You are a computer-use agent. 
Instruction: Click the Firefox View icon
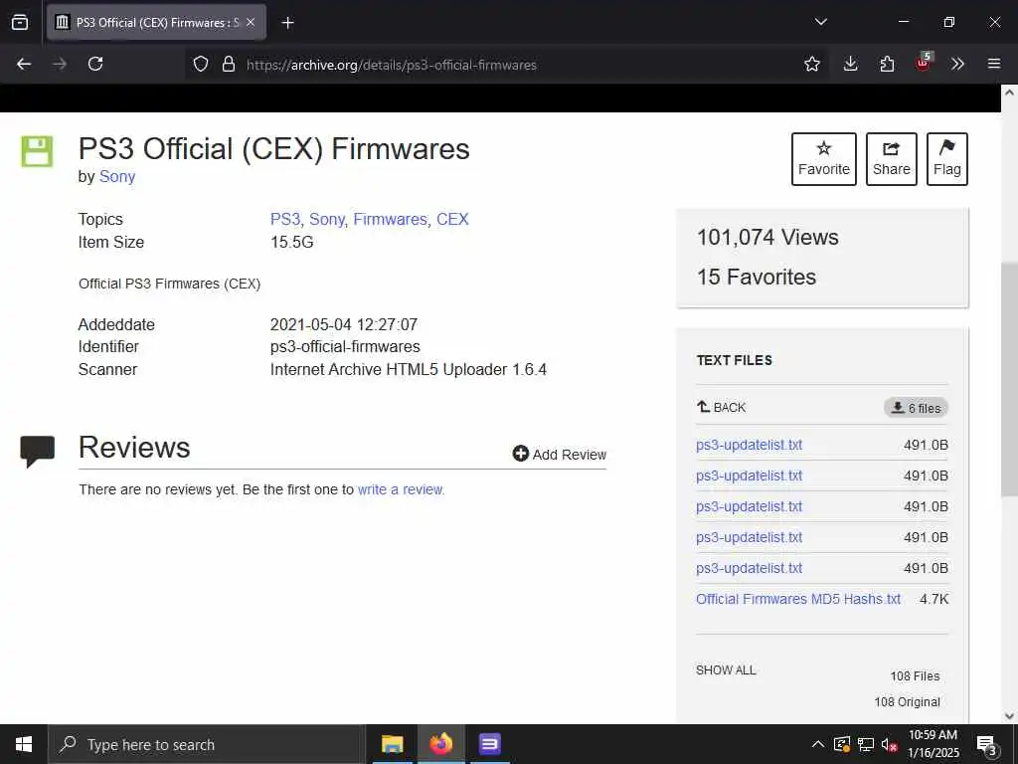(x=20, y=22)
